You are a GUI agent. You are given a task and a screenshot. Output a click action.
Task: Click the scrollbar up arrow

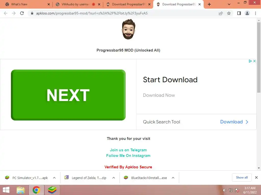click(x=259, y=20)
